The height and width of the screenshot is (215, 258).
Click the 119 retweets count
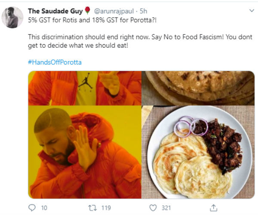106,208
